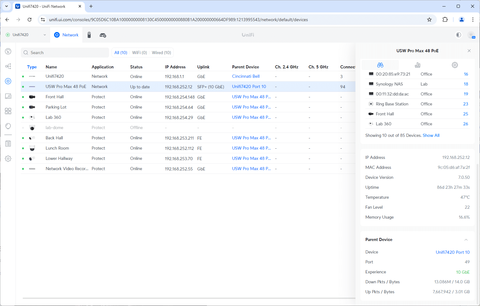Click Ring Base Station client in panel
The width and height of the screenshot is (480, 306).
point(392,104)
